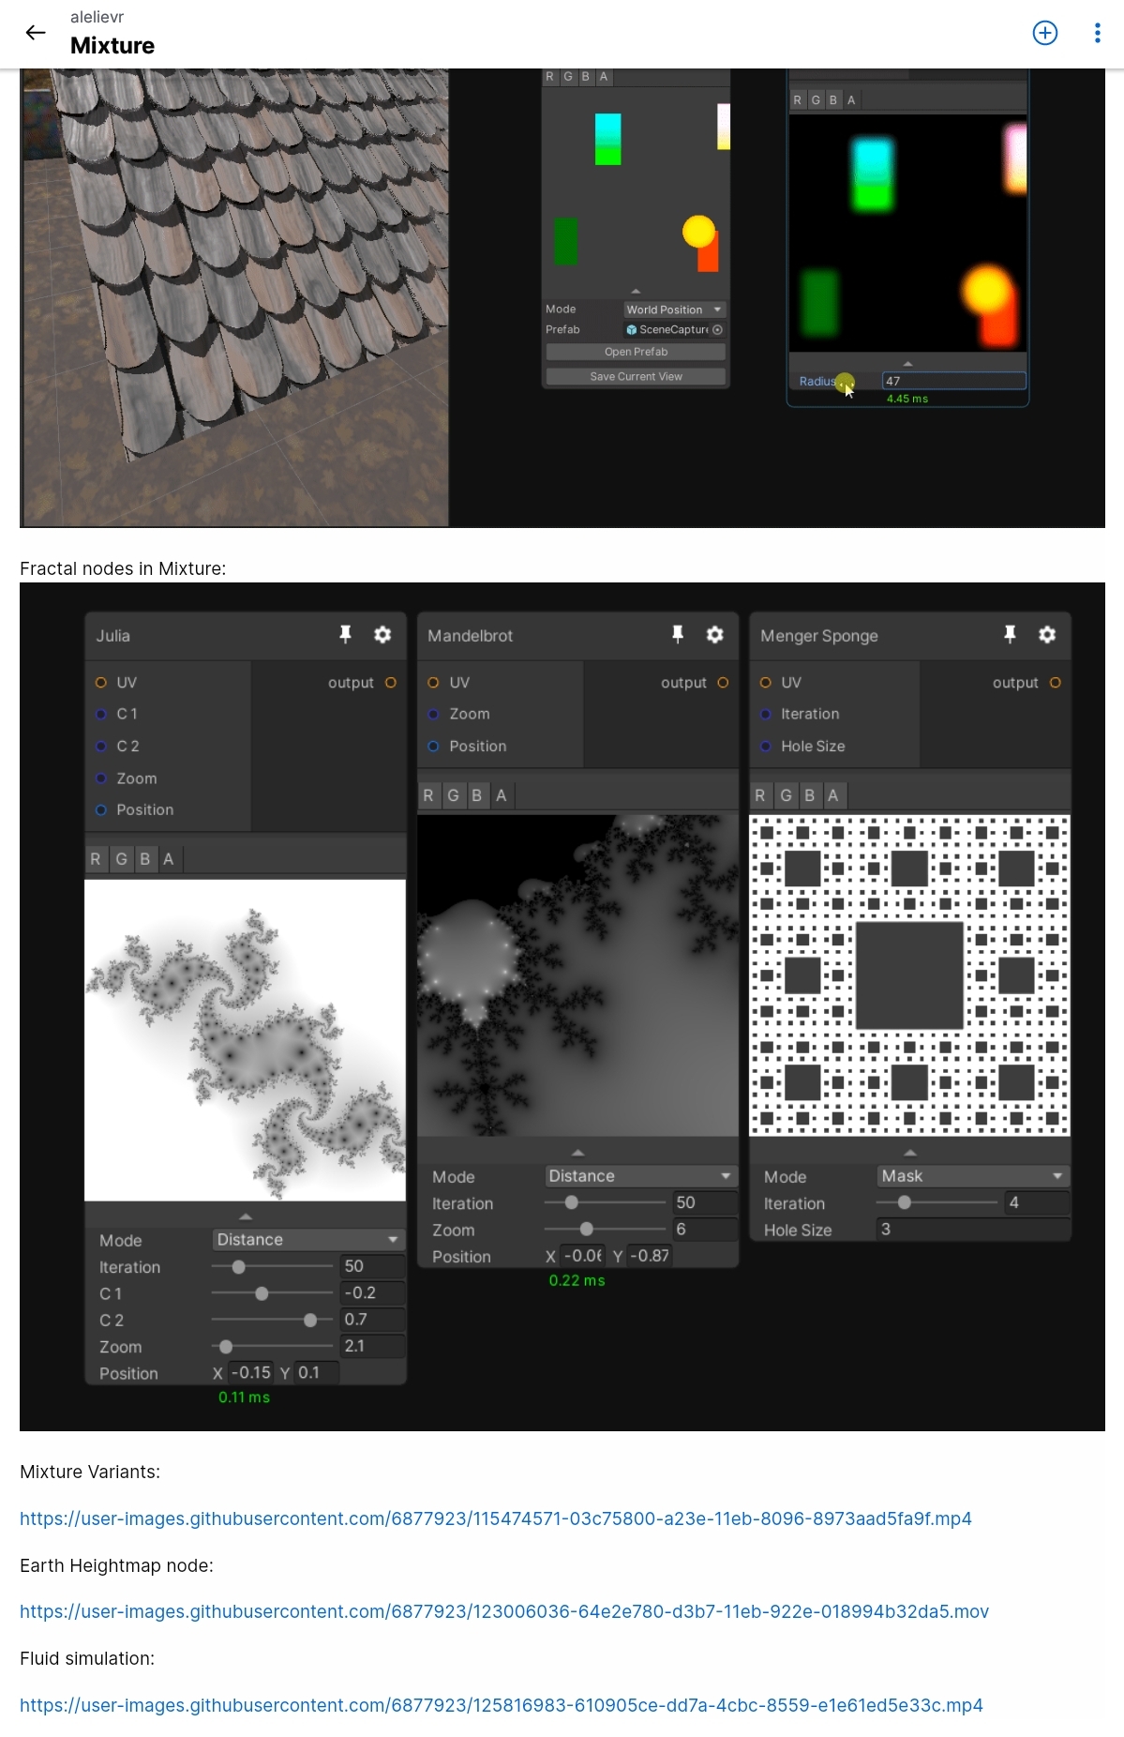Click the Mandelbrot UV input port
Viewport: 1124px width, 1737px height.
(x=433, y=683)
